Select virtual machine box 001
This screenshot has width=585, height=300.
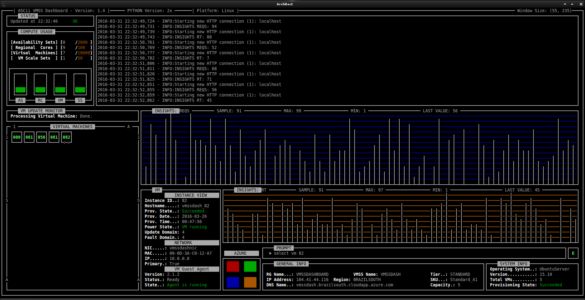[x=29, y=137]
